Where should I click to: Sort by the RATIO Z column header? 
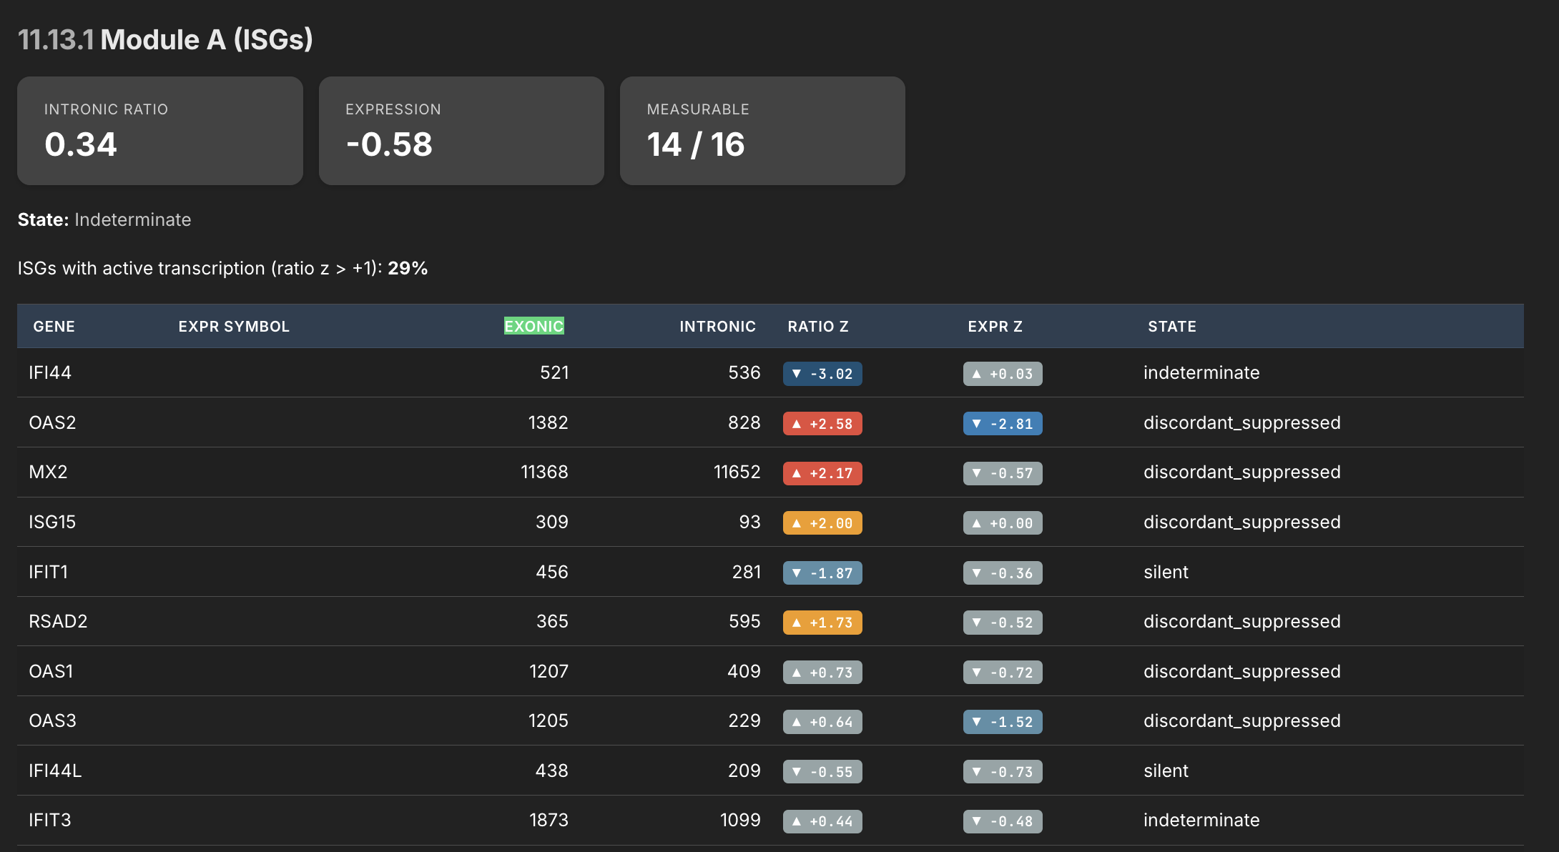817,327
